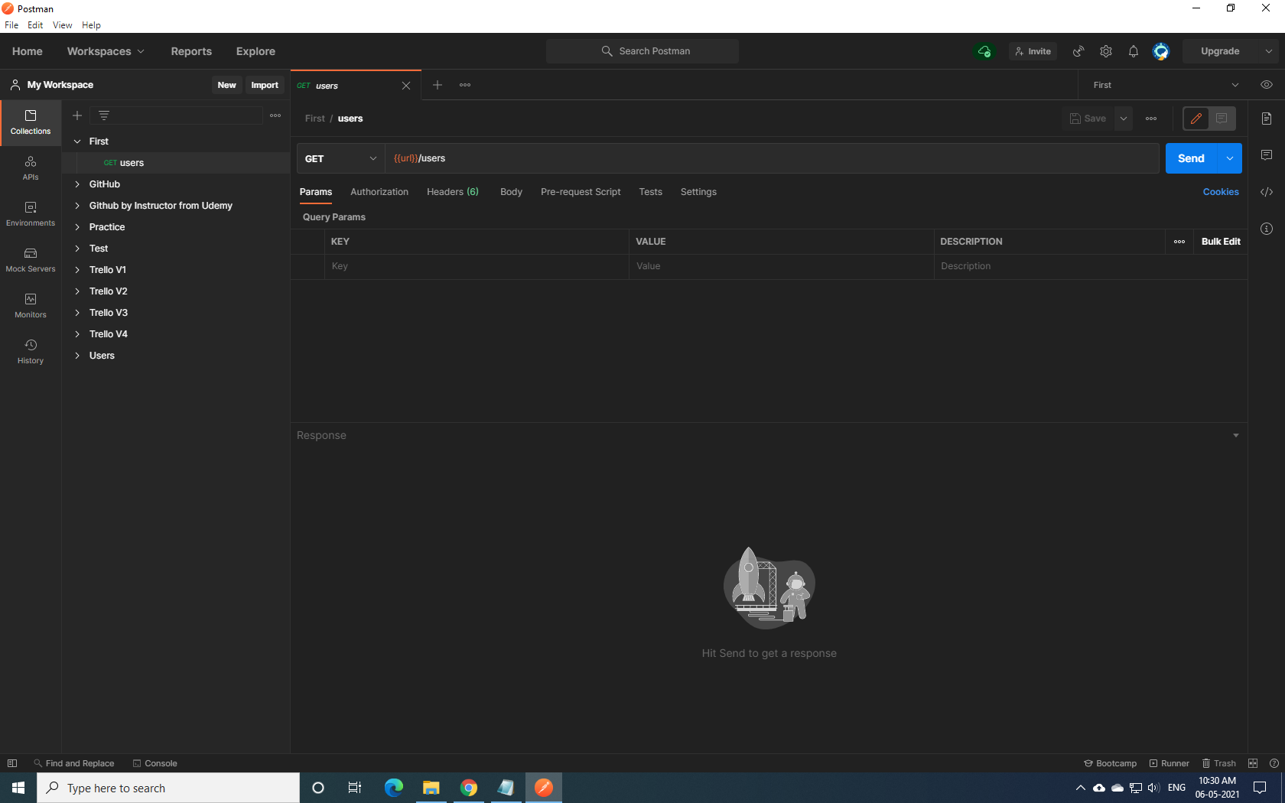
Task: Open the settings gear icon
Action: [1106, 51]
